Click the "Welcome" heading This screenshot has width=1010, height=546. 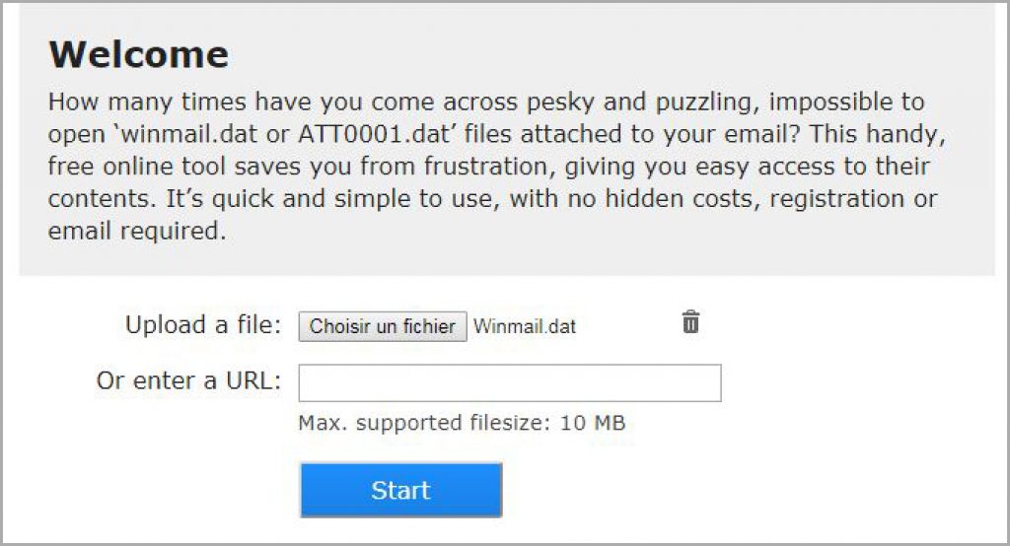(138, 54)
